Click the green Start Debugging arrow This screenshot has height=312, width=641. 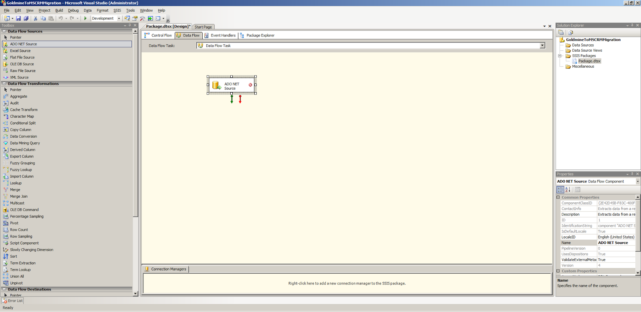(x=85, y=18)
